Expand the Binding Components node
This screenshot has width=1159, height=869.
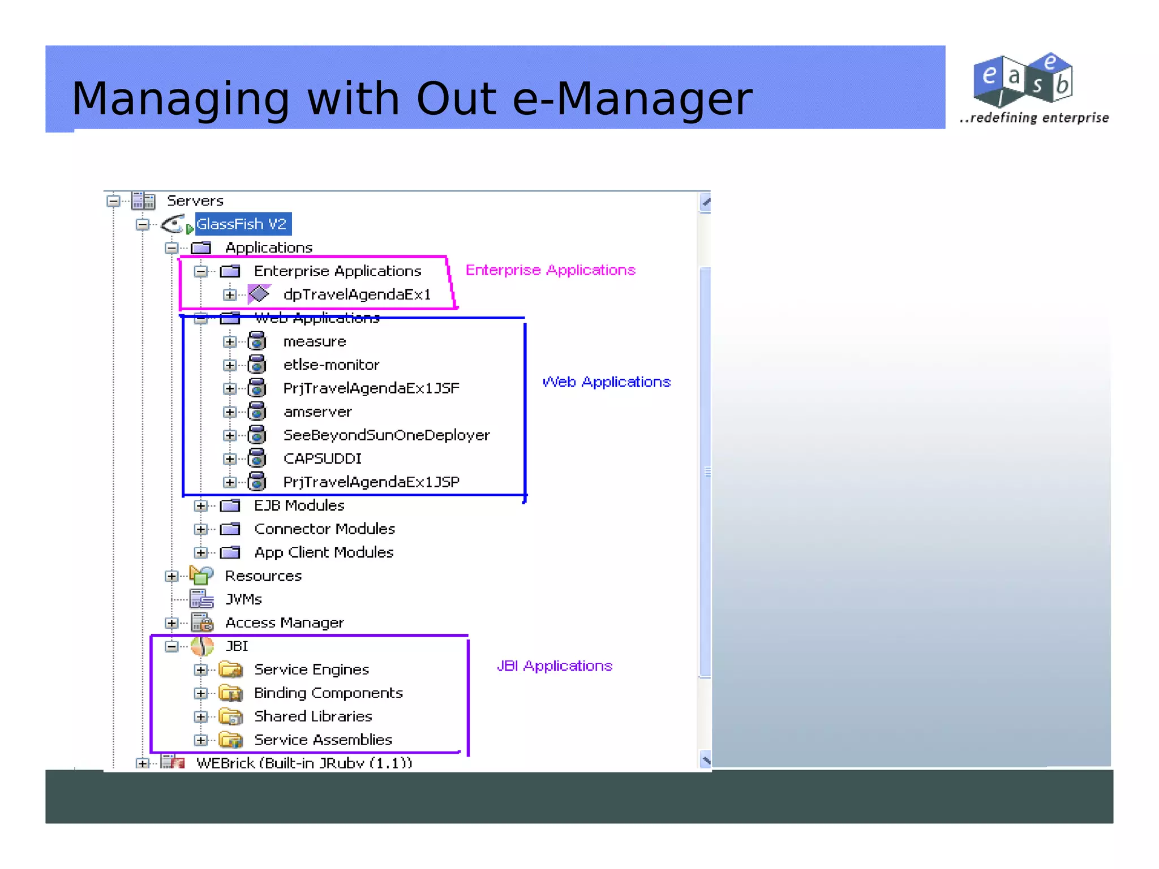coord(201,693)
